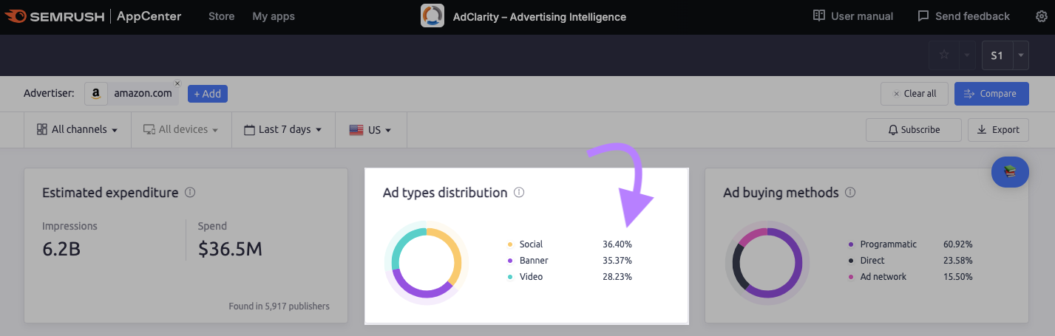Viewport: 1055px width, 336px height.
Task: Click the Compare button
Action: click(x=991, y=94)
